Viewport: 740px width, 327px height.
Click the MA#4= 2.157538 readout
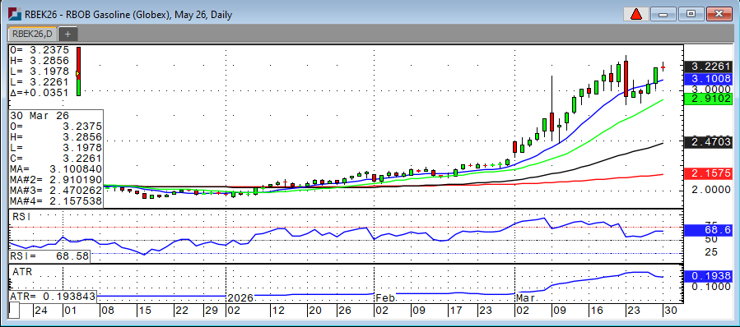point(56,201)
